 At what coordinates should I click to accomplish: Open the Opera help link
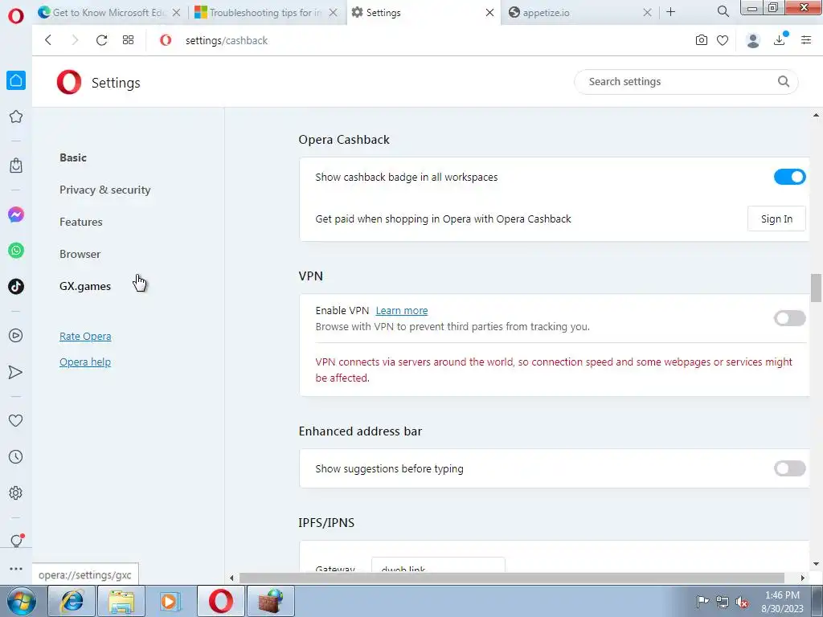click(x=85, y=362)
